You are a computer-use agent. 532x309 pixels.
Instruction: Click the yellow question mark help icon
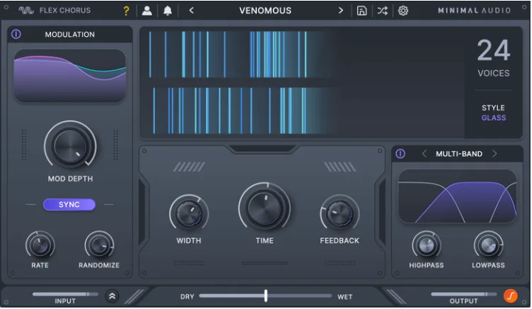[x=126, y=11]
